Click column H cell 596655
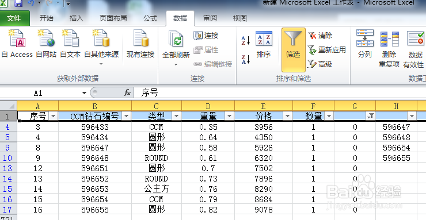The width and height of the screenshot is (426, 220). pyautogui.click(x=396, y=158)
